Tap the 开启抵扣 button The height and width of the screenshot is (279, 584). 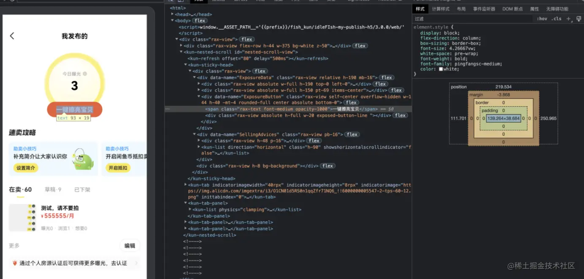pos(118,168)
